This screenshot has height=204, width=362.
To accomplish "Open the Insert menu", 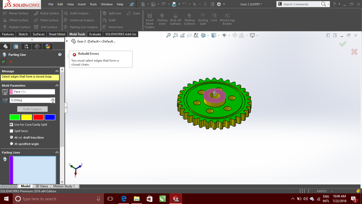I will (x=82, y=4).
